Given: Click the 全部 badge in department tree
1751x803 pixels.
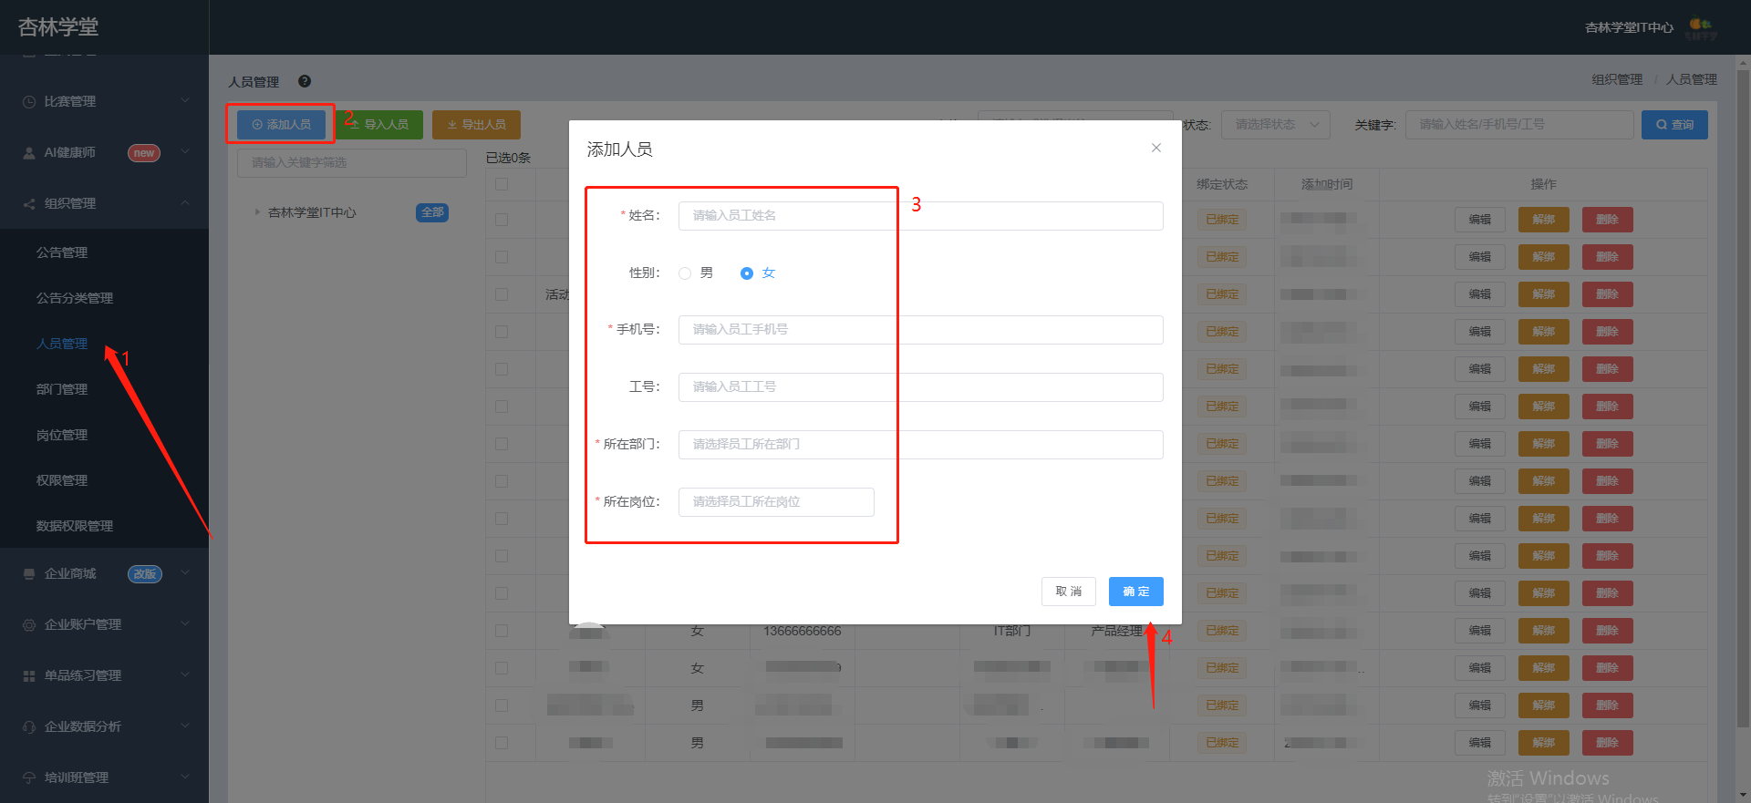Looking at the screenshot, I should 432,212.
